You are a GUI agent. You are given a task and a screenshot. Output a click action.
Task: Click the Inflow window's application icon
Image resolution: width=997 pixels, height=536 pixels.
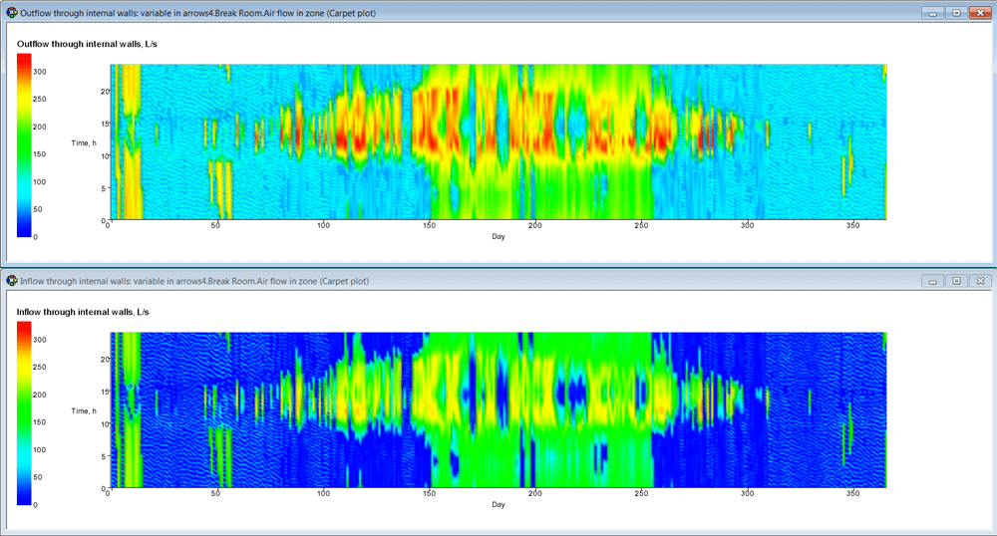pos(11,281)
